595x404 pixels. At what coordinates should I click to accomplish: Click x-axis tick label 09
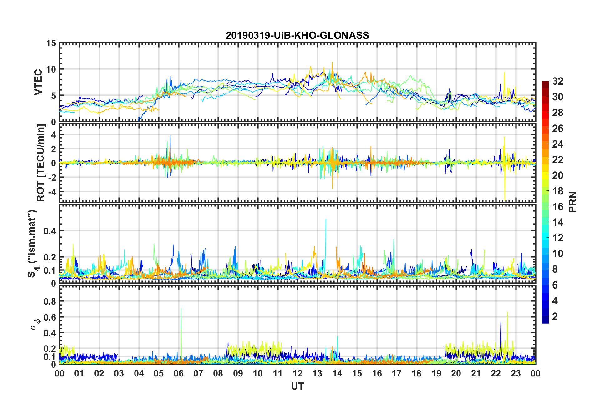pyautogui.click(x=238, y=373)
